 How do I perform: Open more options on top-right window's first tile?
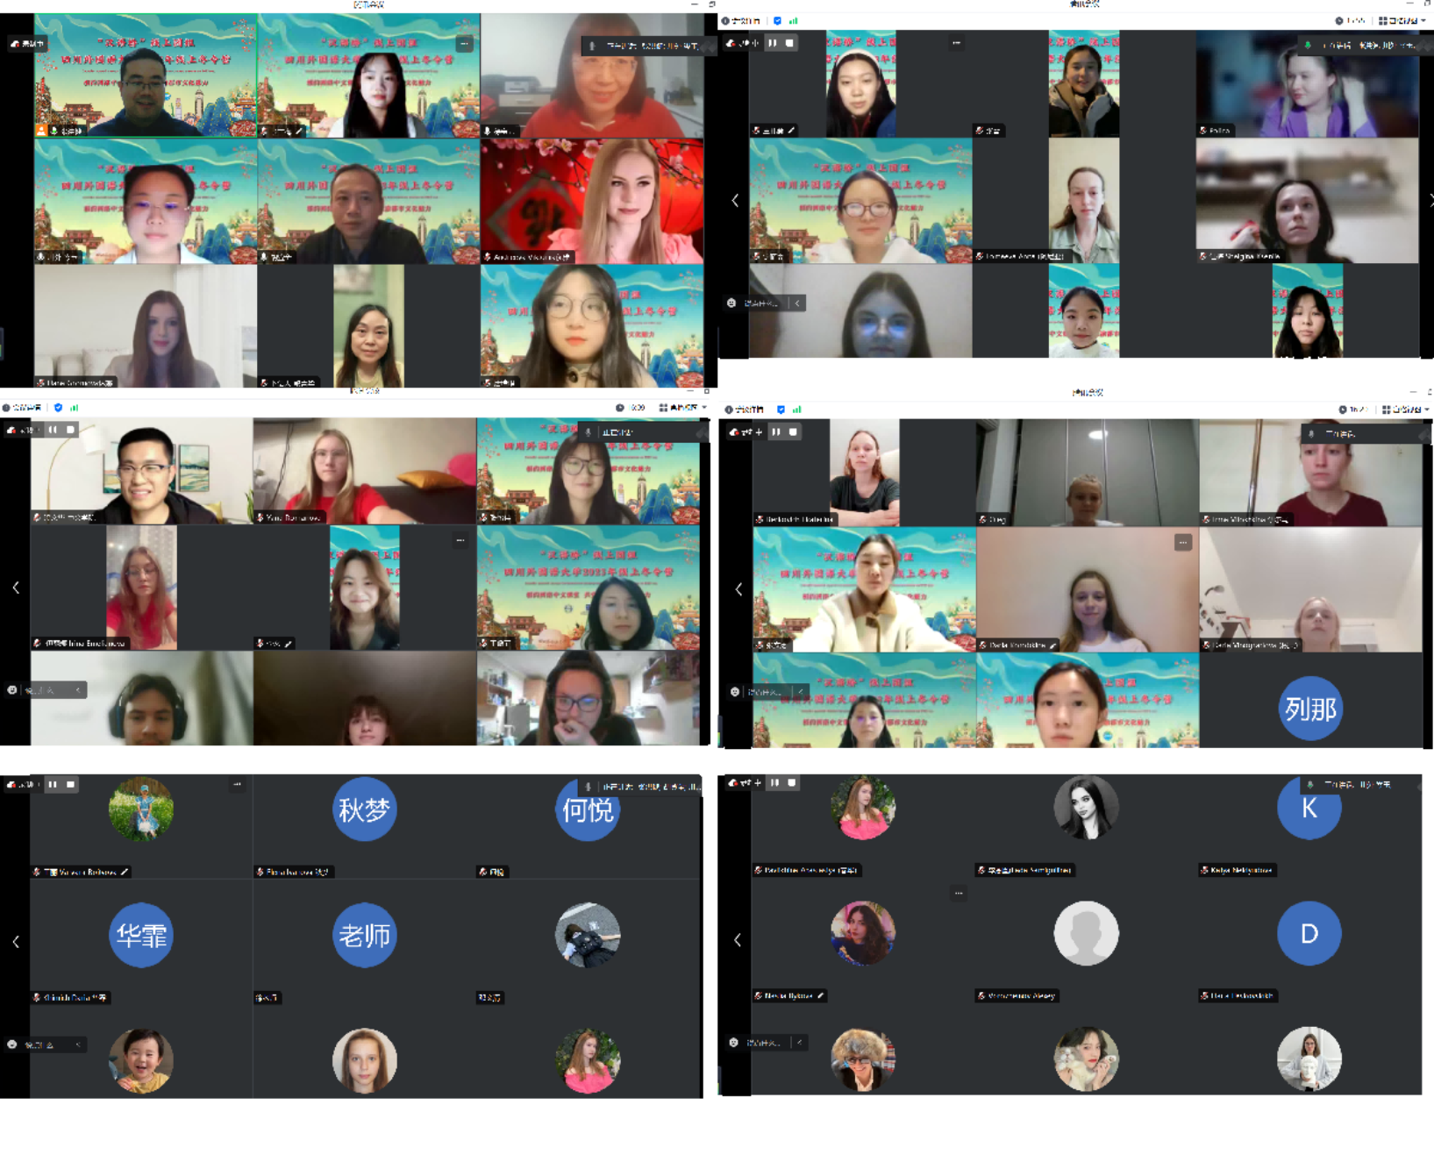(x=956, y=43)
